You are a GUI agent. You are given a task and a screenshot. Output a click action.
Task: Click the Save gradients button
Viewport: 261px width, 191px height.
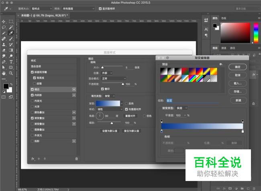tap(238, 91)
